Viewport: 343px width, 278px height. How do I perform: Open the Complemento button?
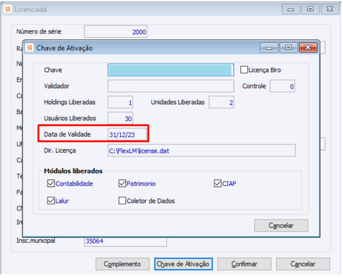pos(123,264)
